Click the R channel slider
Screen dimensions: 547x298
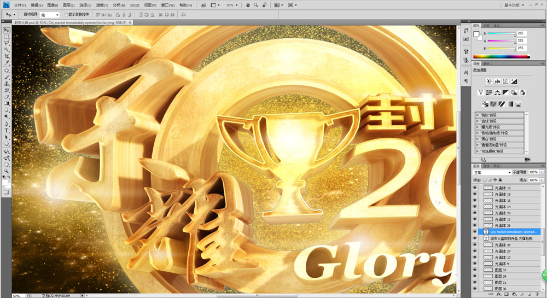click(x=502, y=33)
